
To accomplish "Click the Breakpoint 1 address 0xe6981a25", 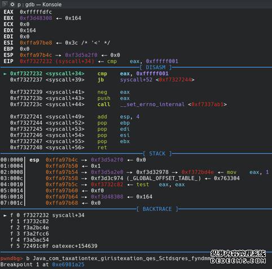I will point(68,264).
